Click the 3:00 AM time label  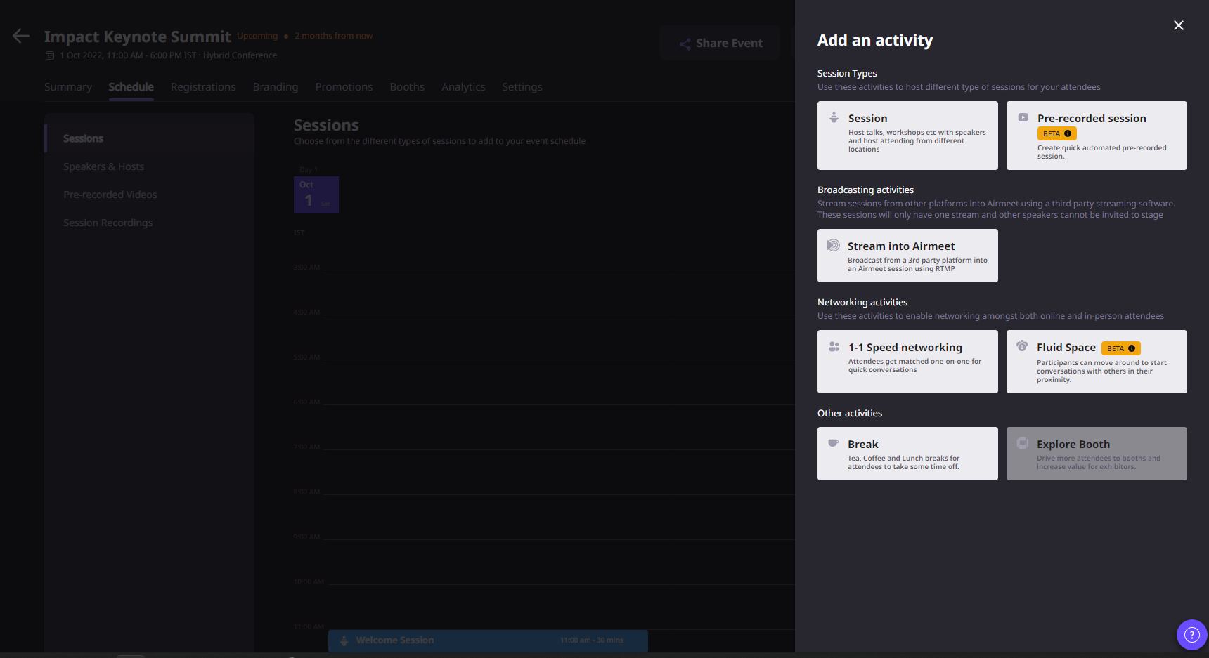pyautogui.click(x=306, y=268)
